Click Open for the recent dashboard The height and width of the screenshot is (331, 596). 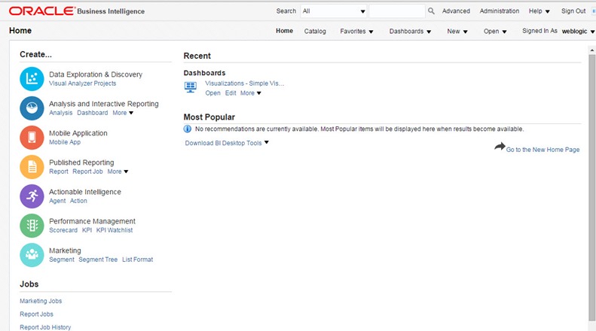[212, 93]
